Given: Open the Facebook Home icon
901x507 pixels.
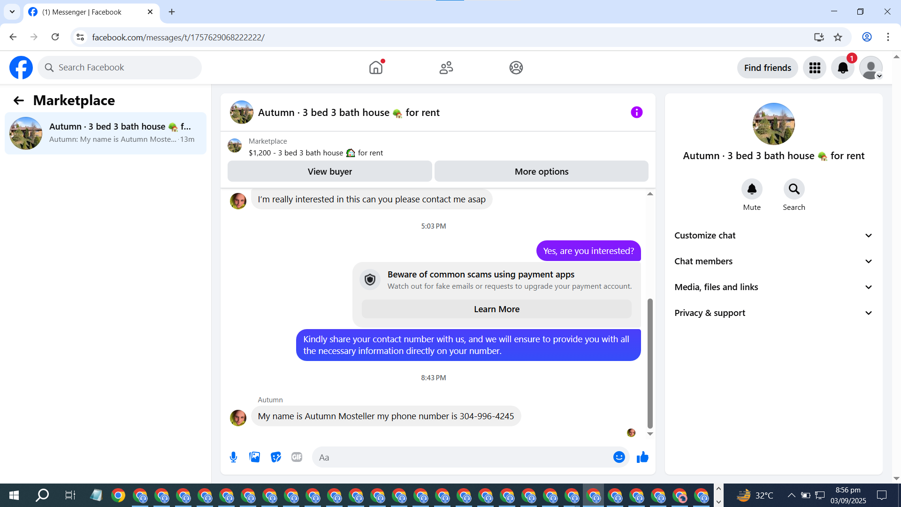Looking at the screenshot, I should coord(376,68).
